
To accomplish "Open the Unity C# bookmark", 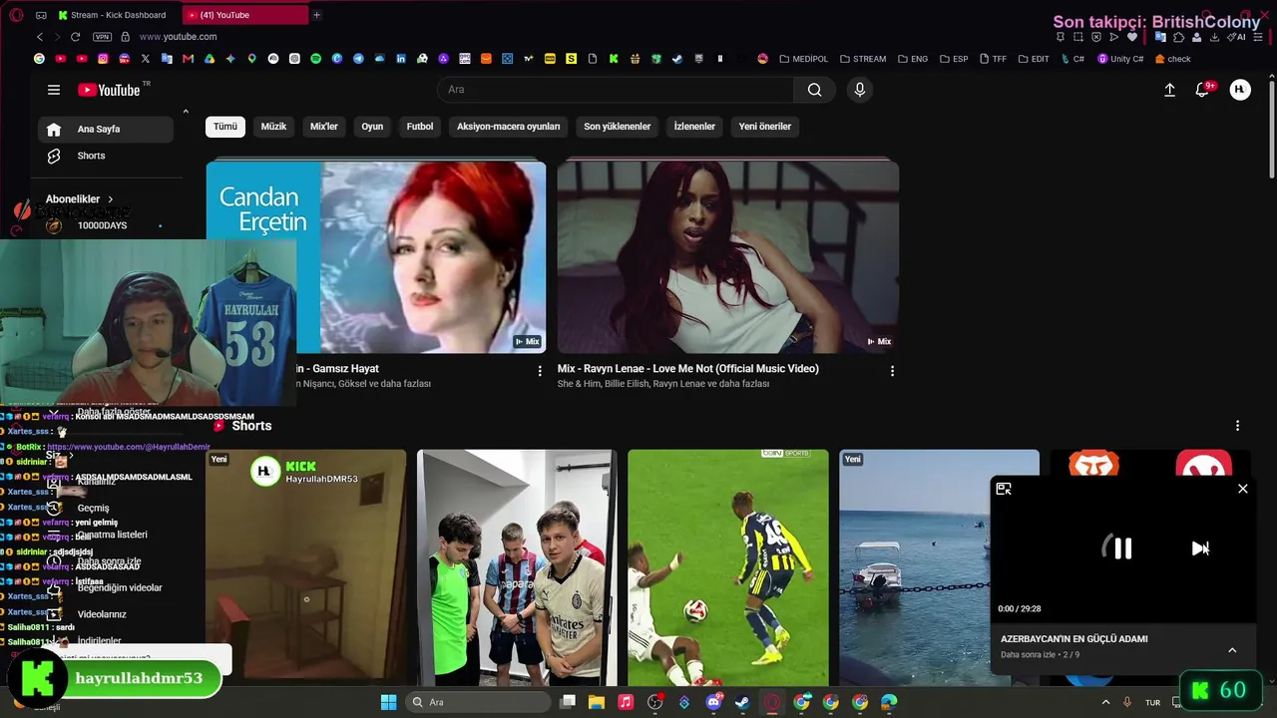I will [x=1120, y=59].
